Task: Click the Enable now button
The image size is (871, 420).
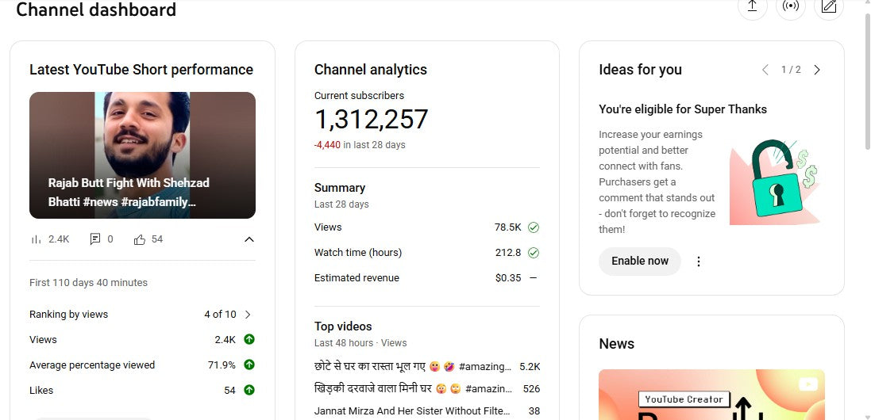Action: [x=639, y=261]
